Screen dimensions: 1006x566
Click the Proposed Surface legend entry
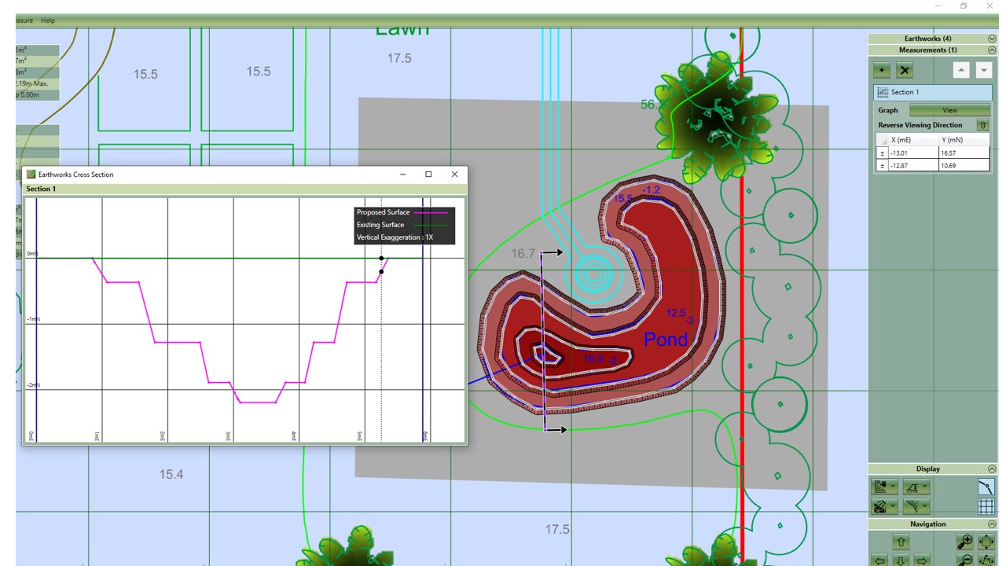tap(402, 212)
